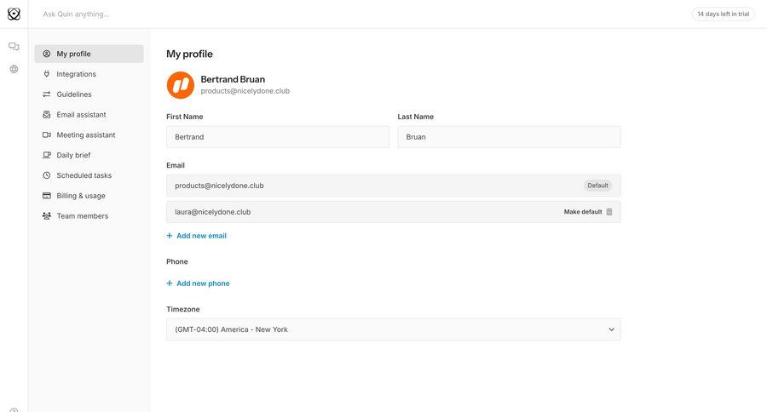Image resolution: width=767 pixels, height=412 pixels.
Task: Click the plus icon beside Add new phone
Action: point(170,283)
